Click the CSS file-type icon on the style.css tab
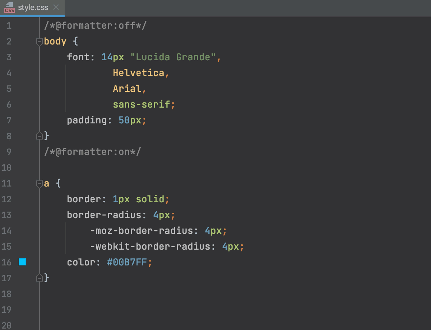 click(x=9, y=8)
